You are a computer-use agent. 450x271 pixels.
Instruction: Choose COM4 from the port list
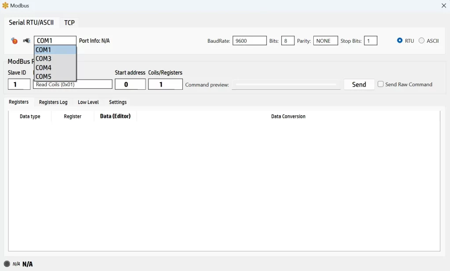pos(55,68)
